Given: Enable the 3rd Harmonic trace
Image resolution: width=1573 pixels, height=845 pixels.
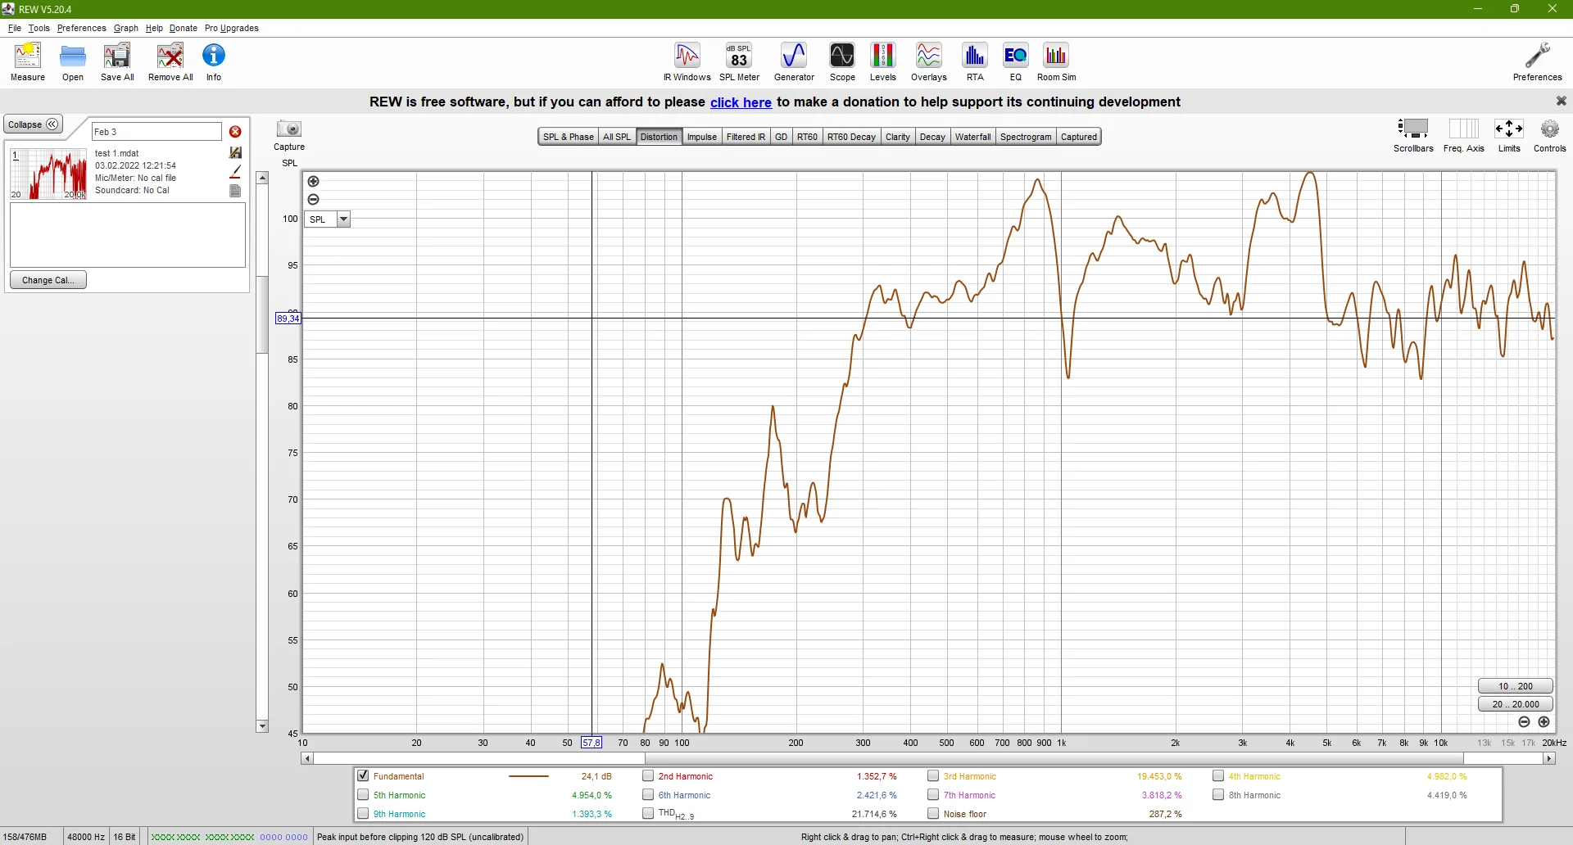Looking at the screenshot, I should (933, 775).
